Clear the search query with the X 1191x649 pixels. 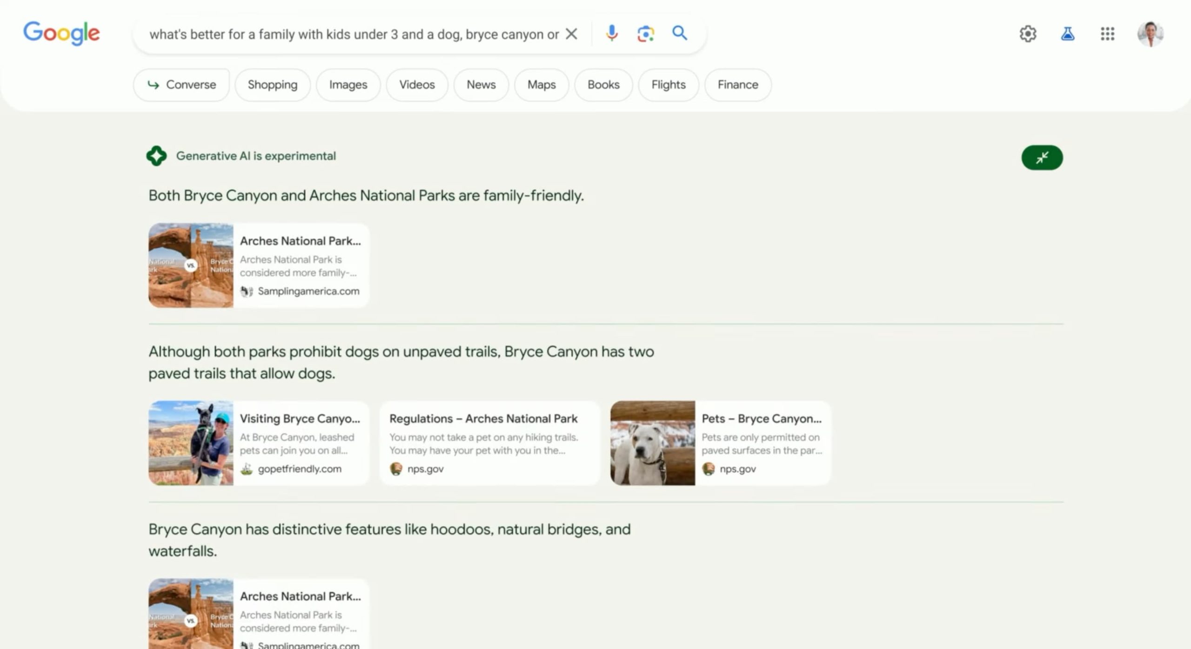point(571,33)
